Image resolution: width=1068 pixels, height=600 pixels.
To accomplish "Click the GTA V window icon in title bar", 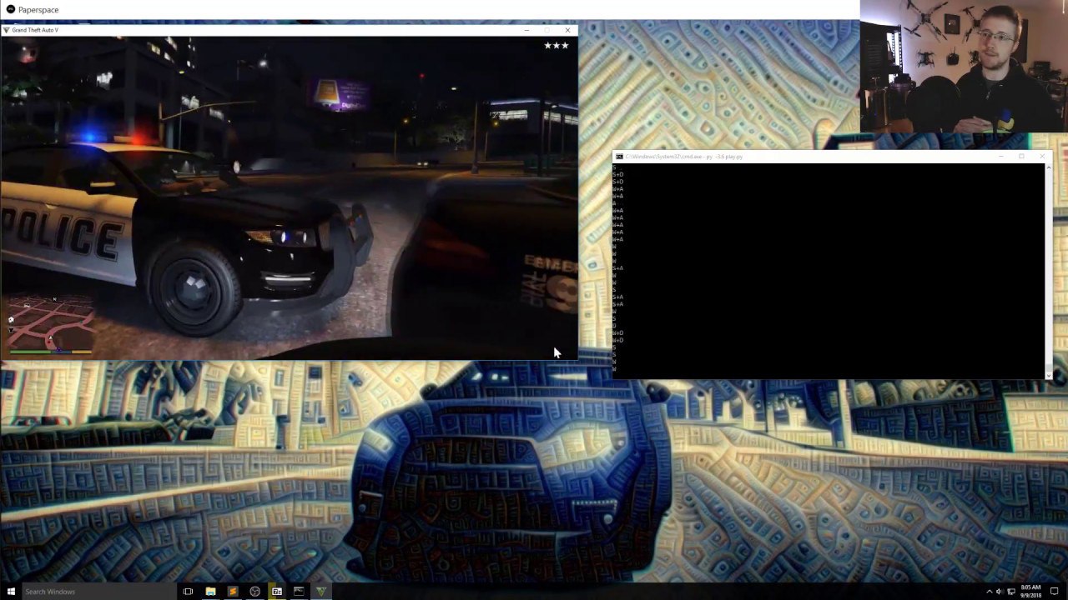I will [x=7, y=30].
